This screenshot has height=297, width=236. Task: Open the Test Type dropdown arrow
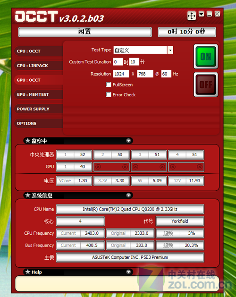[x=170, y=50]
